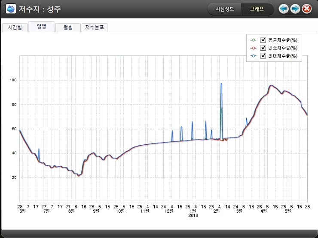Click the 최소저수율(%) legend label

[283, 48]
